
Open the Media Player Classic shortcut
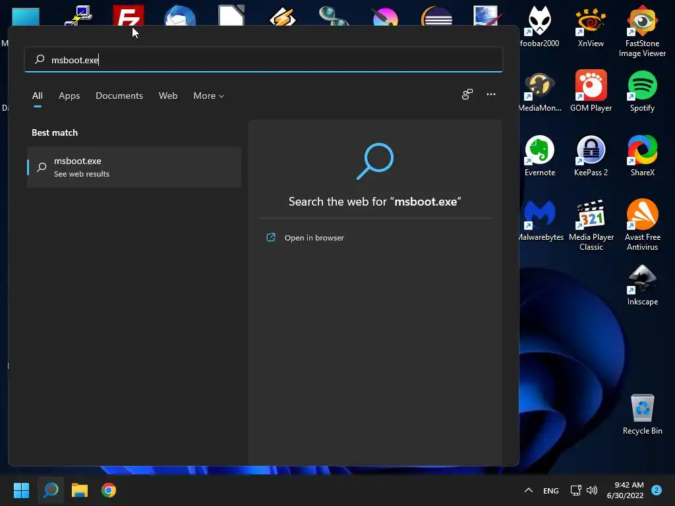tap(591, 225)
